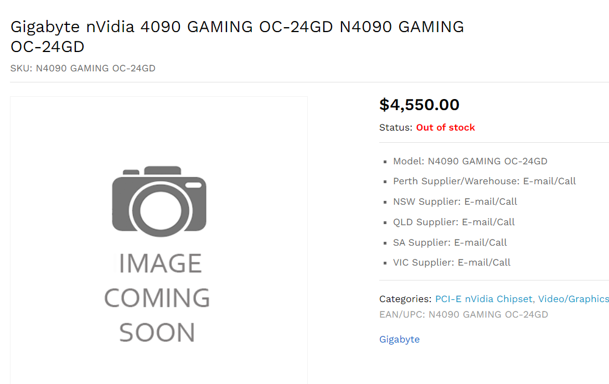
Task: Click the $4,550.00 price
Action: pos(420,105)
